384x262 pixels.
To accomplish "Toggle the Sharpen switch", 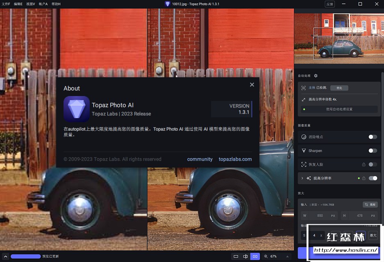I will tap(373, 151).
